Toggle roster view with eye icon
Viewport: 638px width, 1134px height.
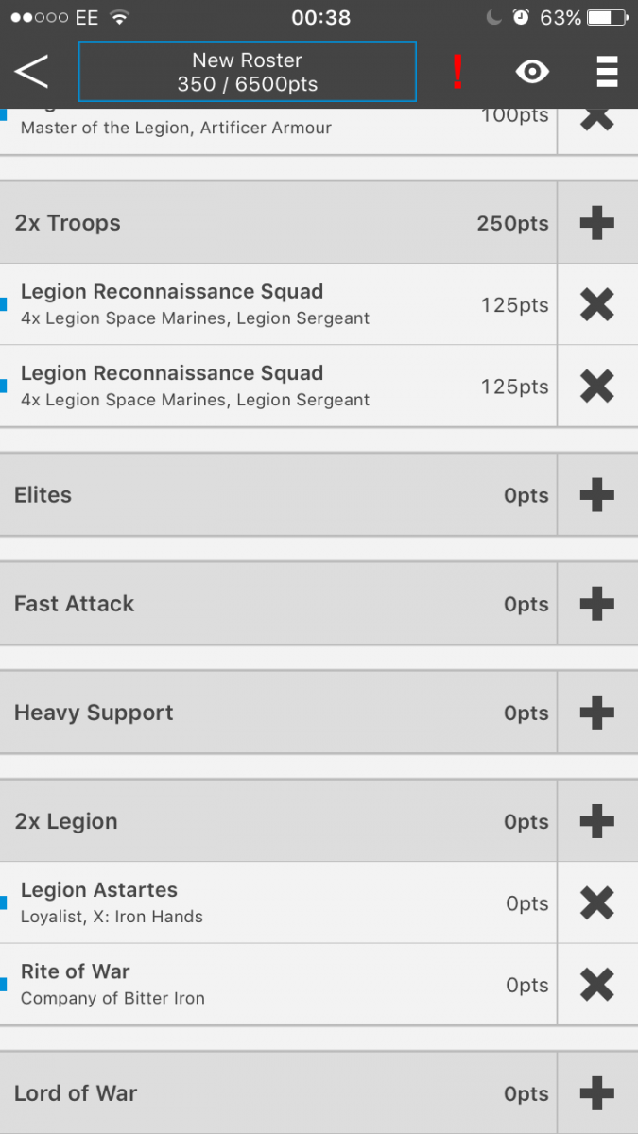pyautogui.click(x=532, y=72)
